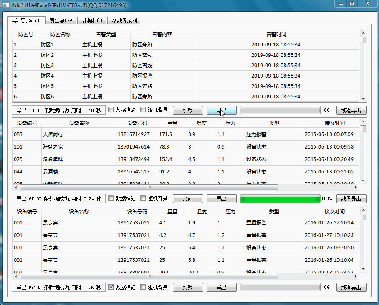Enable 数据校验 in the first export section
Image resolution: width=379 pixels, height=305 pixels.
111,110
